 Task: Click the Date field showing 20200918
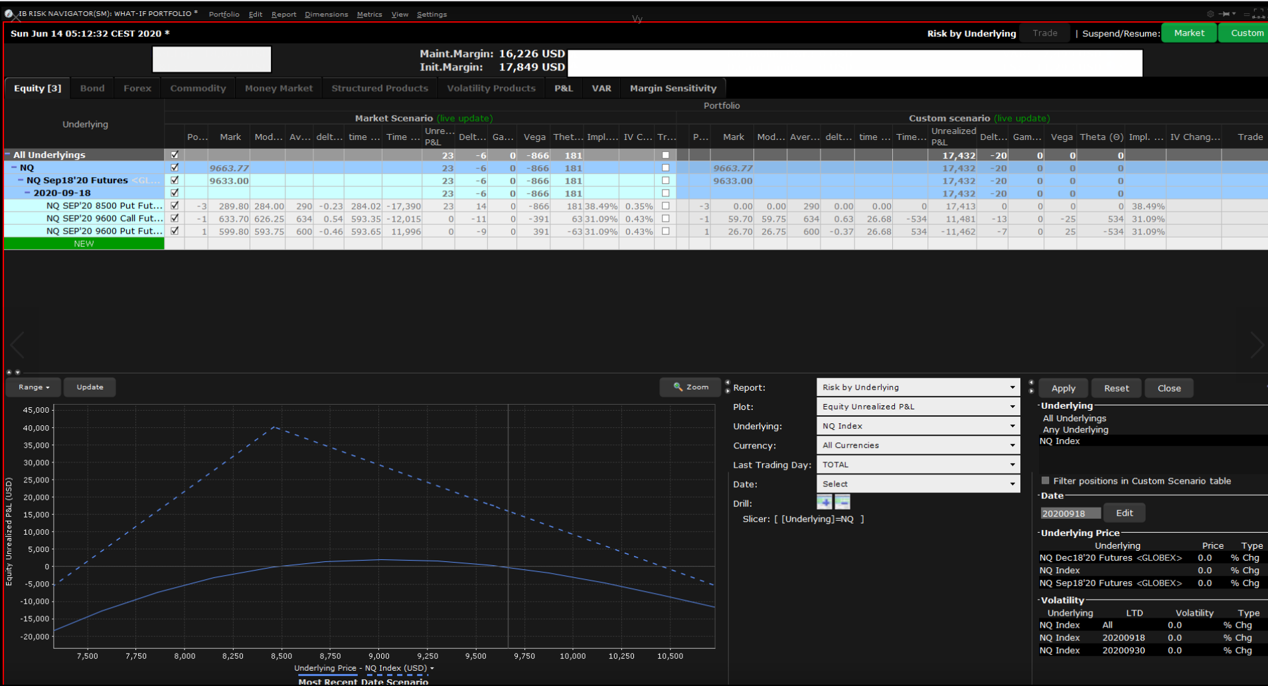(1070, 514)
